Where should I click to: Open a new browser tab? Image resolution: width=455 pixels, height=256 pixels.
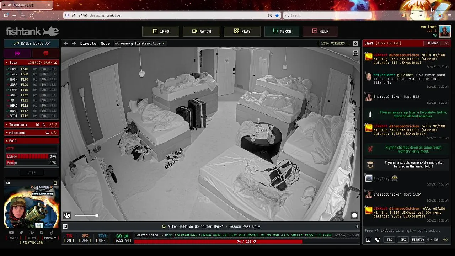point(58,5)
